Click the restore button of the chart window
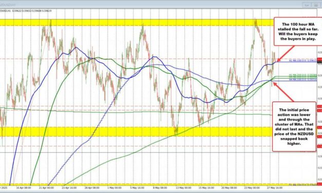322x193 pixels. coord(316,5)
